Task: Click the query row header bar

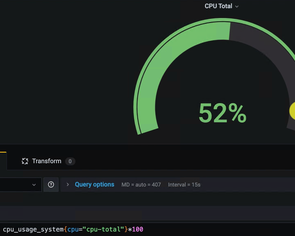Action: click(147, 214)
